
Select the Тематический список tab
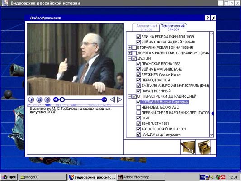point(173,27)
